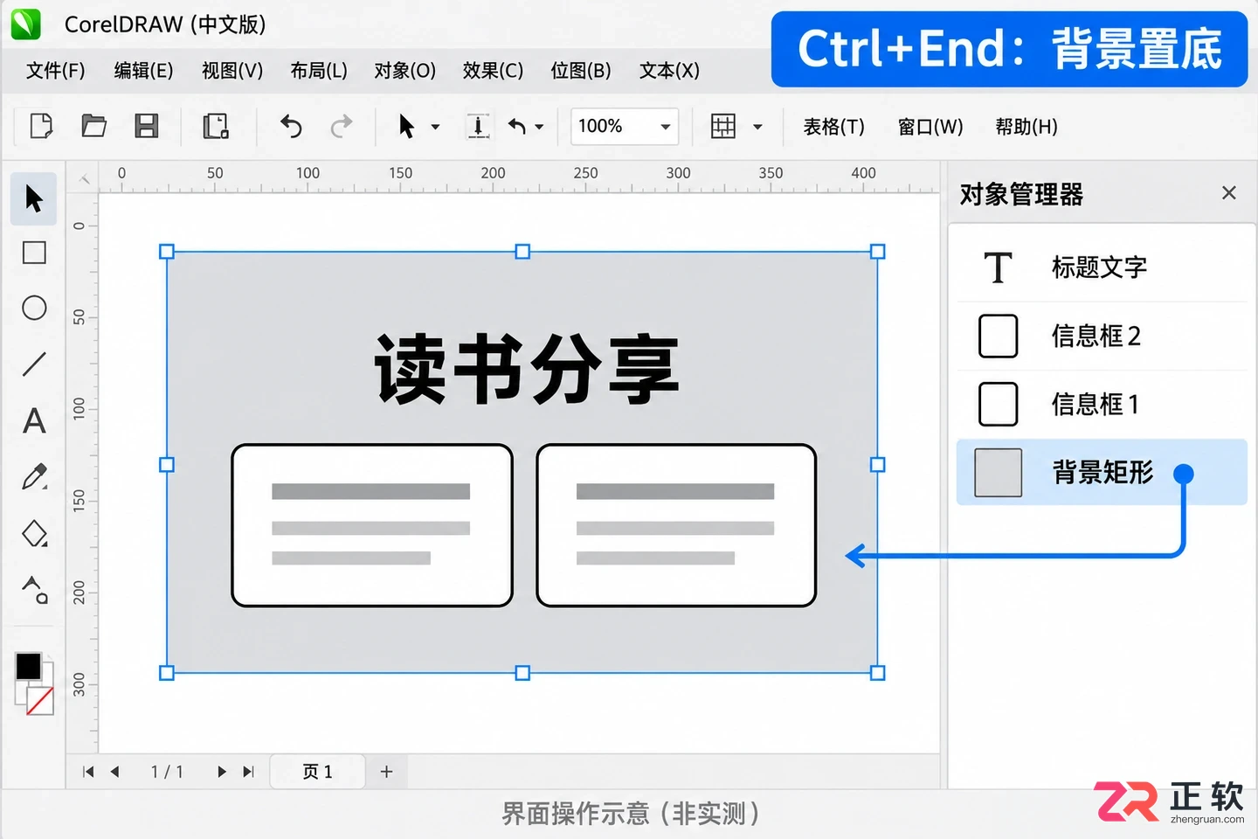Open the 效果(C) menu
The height and width of the screenshot is (839, 1258).
(494, 71)
